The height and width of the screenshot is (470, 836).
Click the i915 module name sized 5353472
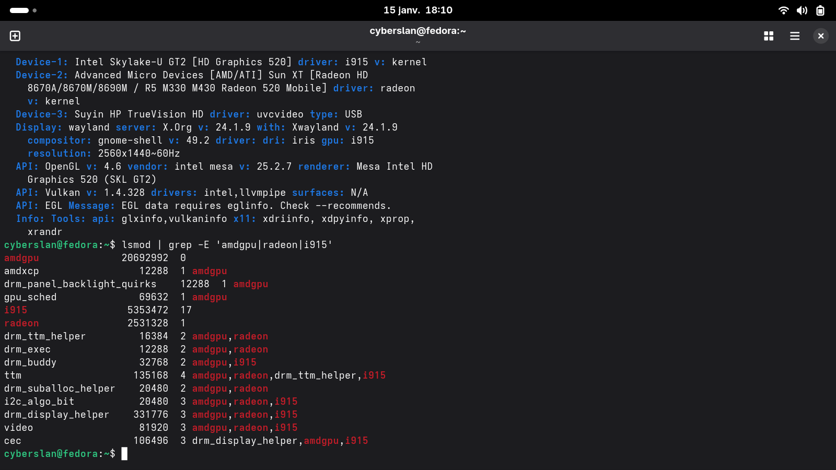coord(16,310)
